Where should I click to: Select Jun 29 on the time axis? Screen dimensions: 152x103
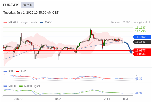[58, 99]
